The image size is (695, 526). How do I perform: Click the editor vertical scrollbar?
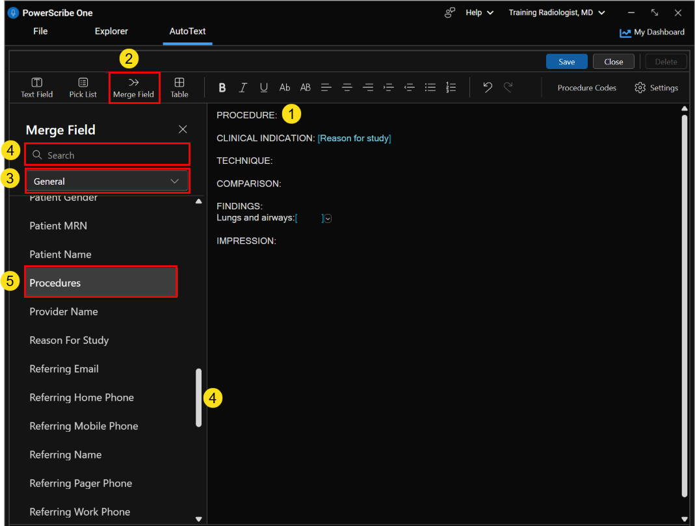pos(685,306)
